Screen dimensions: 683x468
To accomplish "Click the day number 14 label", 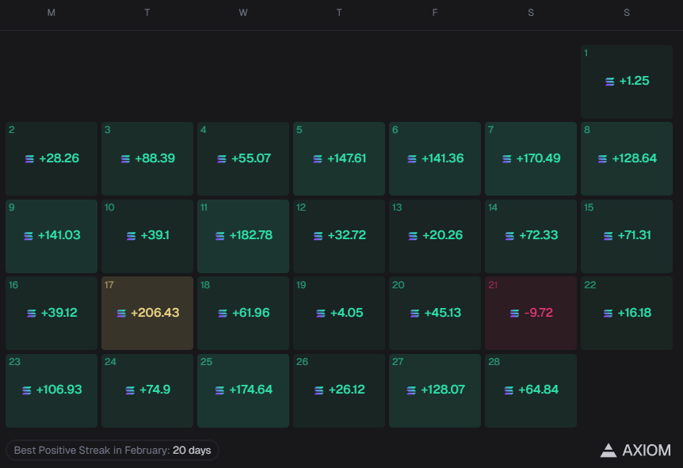I will (493, 207).
